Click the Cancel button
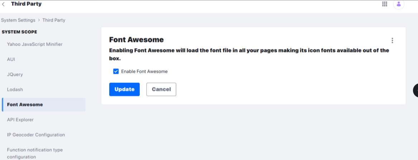This screenshot has height=160, width=418. pyautogui.click(x=161, y=89)
